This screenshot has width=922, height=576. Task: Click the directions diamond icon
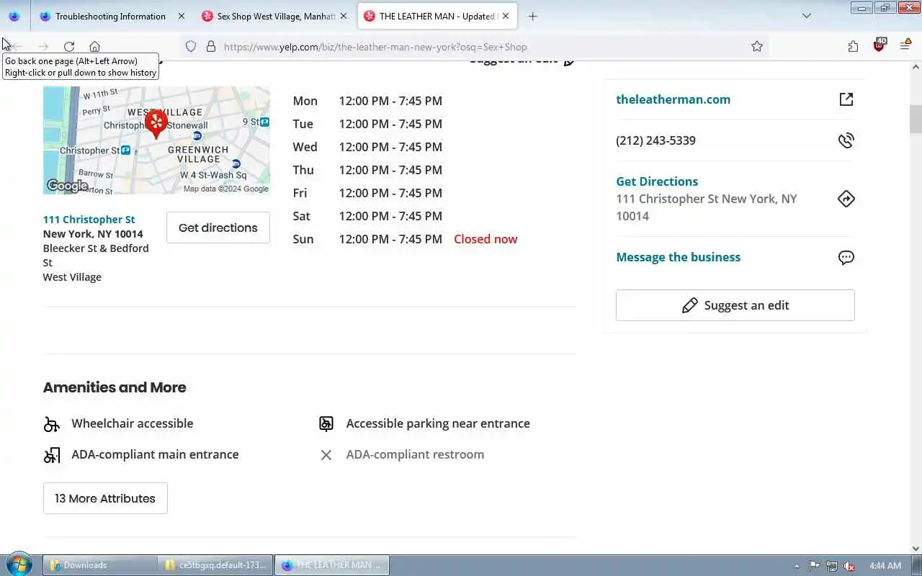(x=846, y=199)
